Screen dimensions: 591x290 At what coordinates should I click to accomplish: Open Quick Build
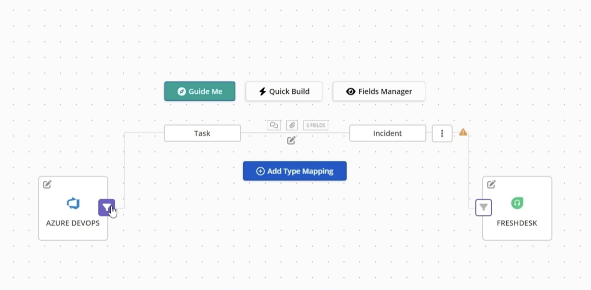pyautogui.click(x=284, y=91)
